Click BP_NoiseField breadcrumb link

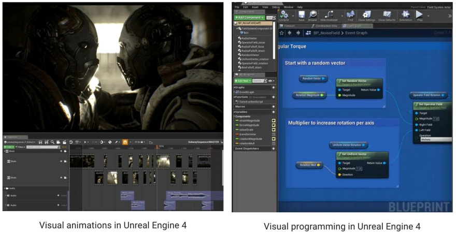tap(326, 33)
